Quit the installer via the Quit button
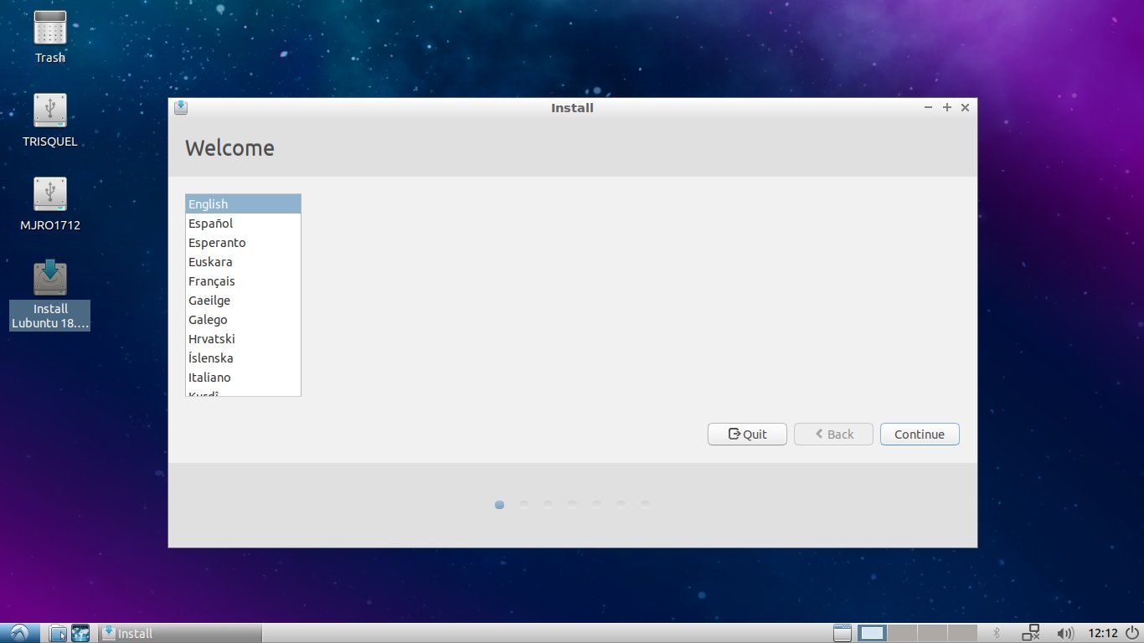The width and height of the screenshot is (1144, 643). [x=745, y=434]
